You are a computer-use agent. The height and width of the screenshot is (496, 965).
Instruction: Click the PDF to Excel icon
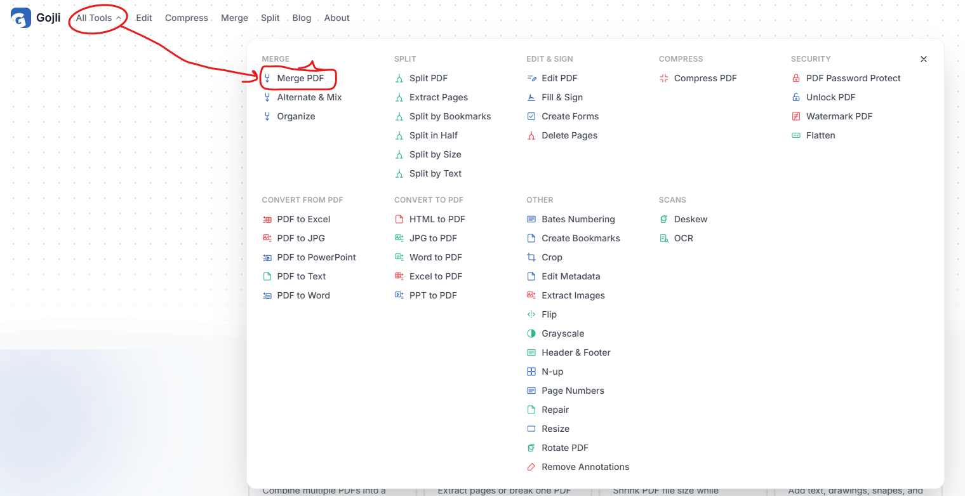pyautogui.click(x=267, y=219)
